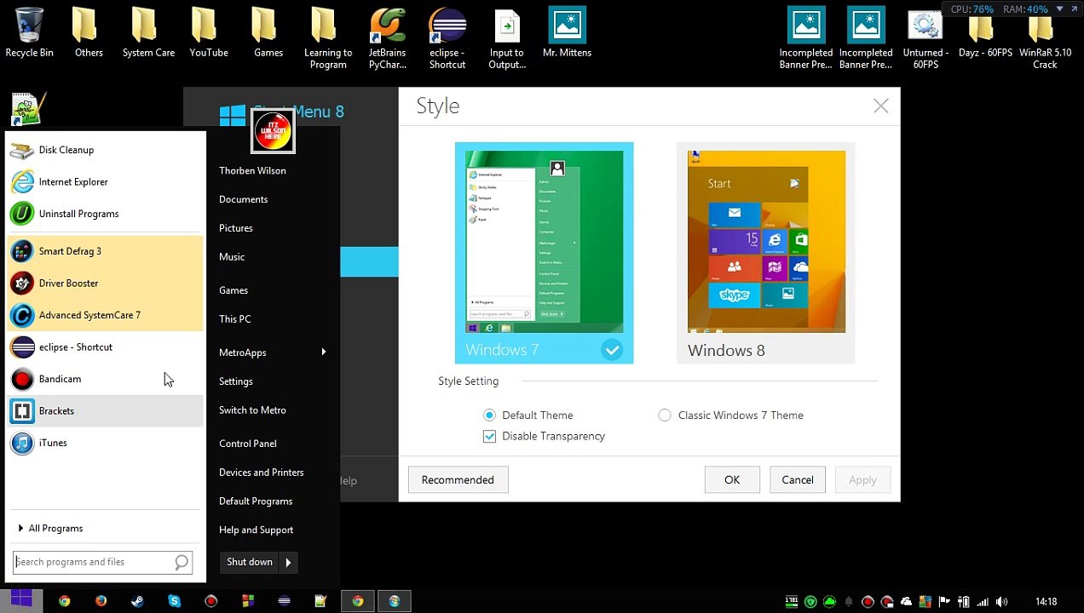Uncheck the Disable Transparency checkbox
The height and width of the screenshot is (613, 1084).
click(x=489, y=436)
